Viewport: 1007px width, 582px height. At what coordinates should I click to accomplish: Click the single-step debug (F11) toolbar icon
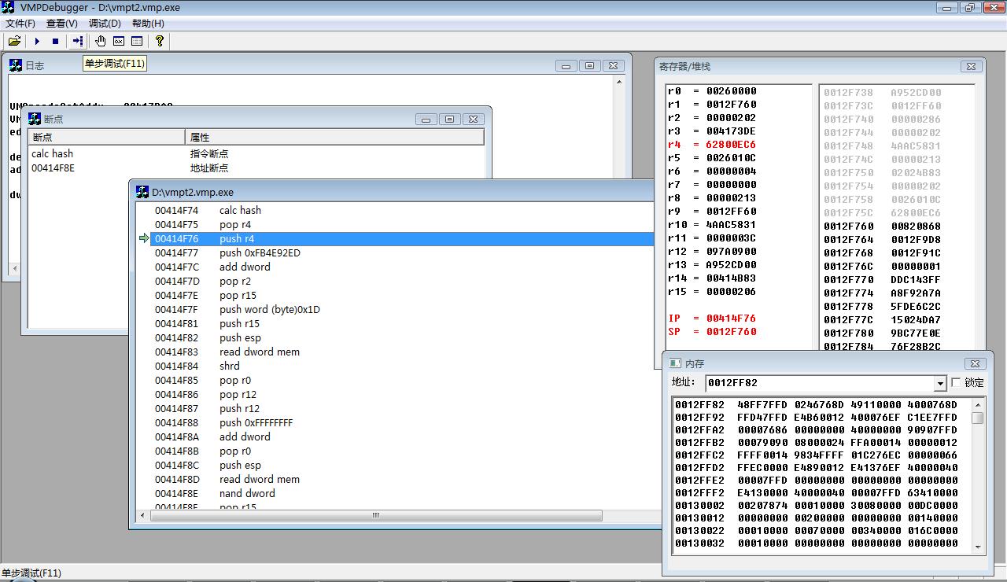tap(77, 41)
